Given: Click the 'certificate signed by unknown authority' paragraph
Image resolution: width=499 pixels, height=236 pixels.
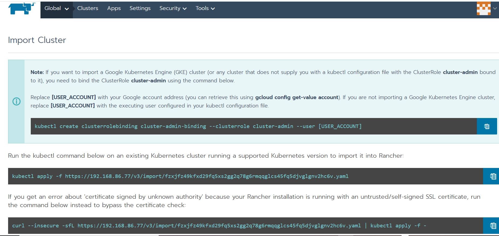Looking at the screenshot, I should [x=244, y=201].
